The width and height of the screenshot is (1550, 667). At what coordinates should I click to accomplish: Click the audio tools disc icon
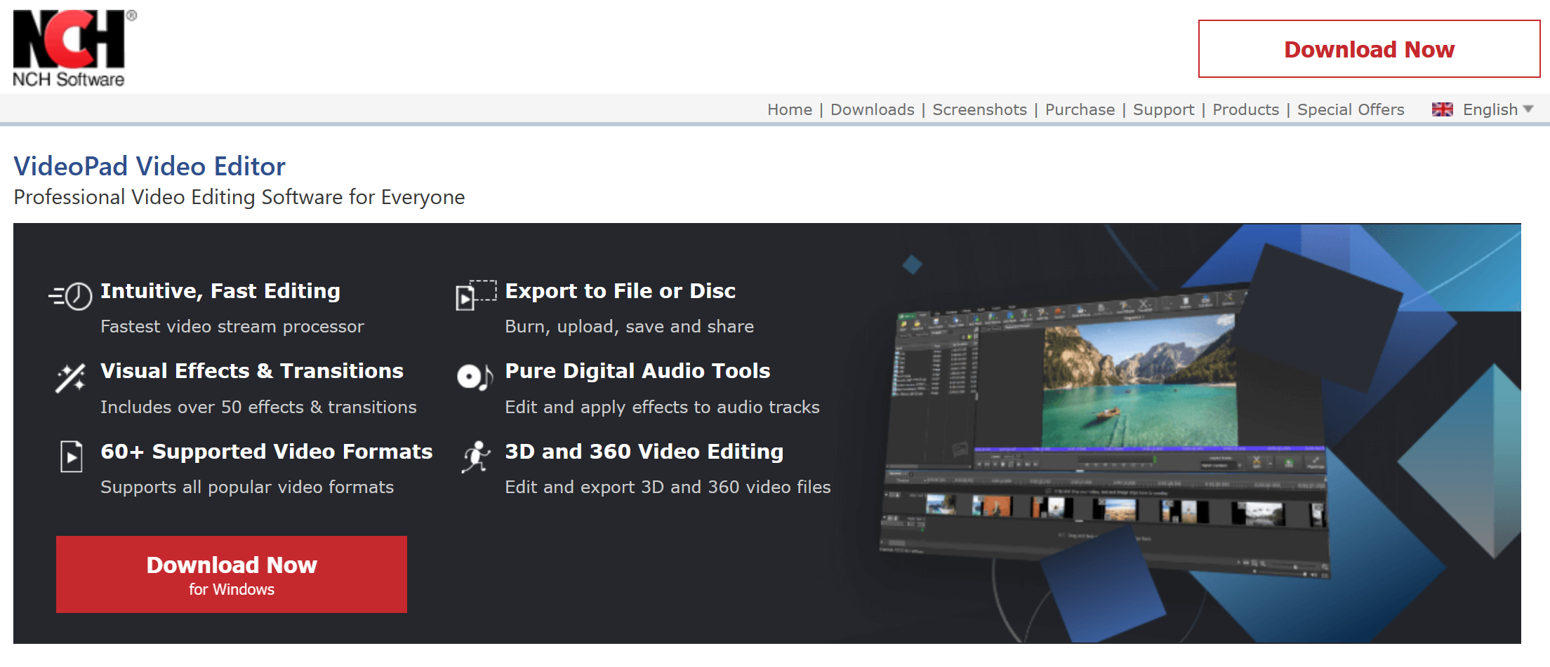click(x=475, y=377)
